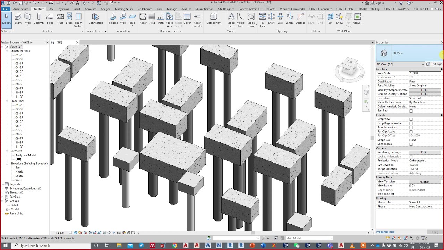This screenshot has height=250, width=444.
Task: Click Edit for Rendering Settings
Action: click(x=425, y=152)
